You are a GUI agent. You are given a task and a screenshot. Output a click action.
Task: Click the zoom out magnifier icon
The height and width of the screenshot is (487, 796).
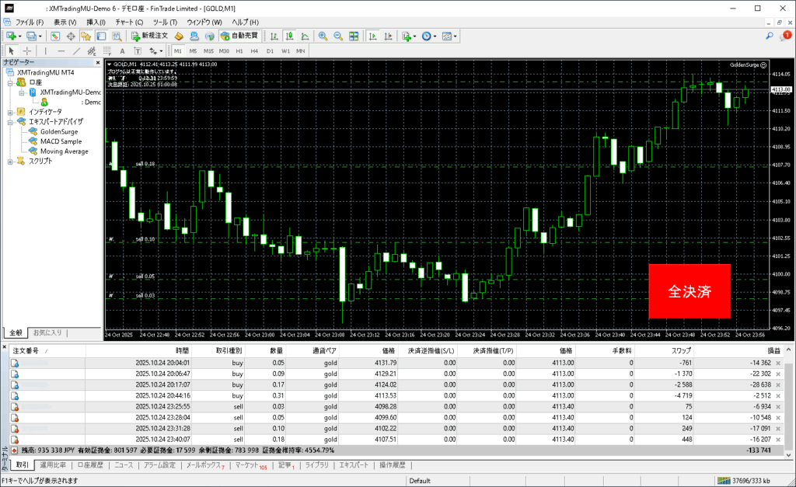[338, 37]
